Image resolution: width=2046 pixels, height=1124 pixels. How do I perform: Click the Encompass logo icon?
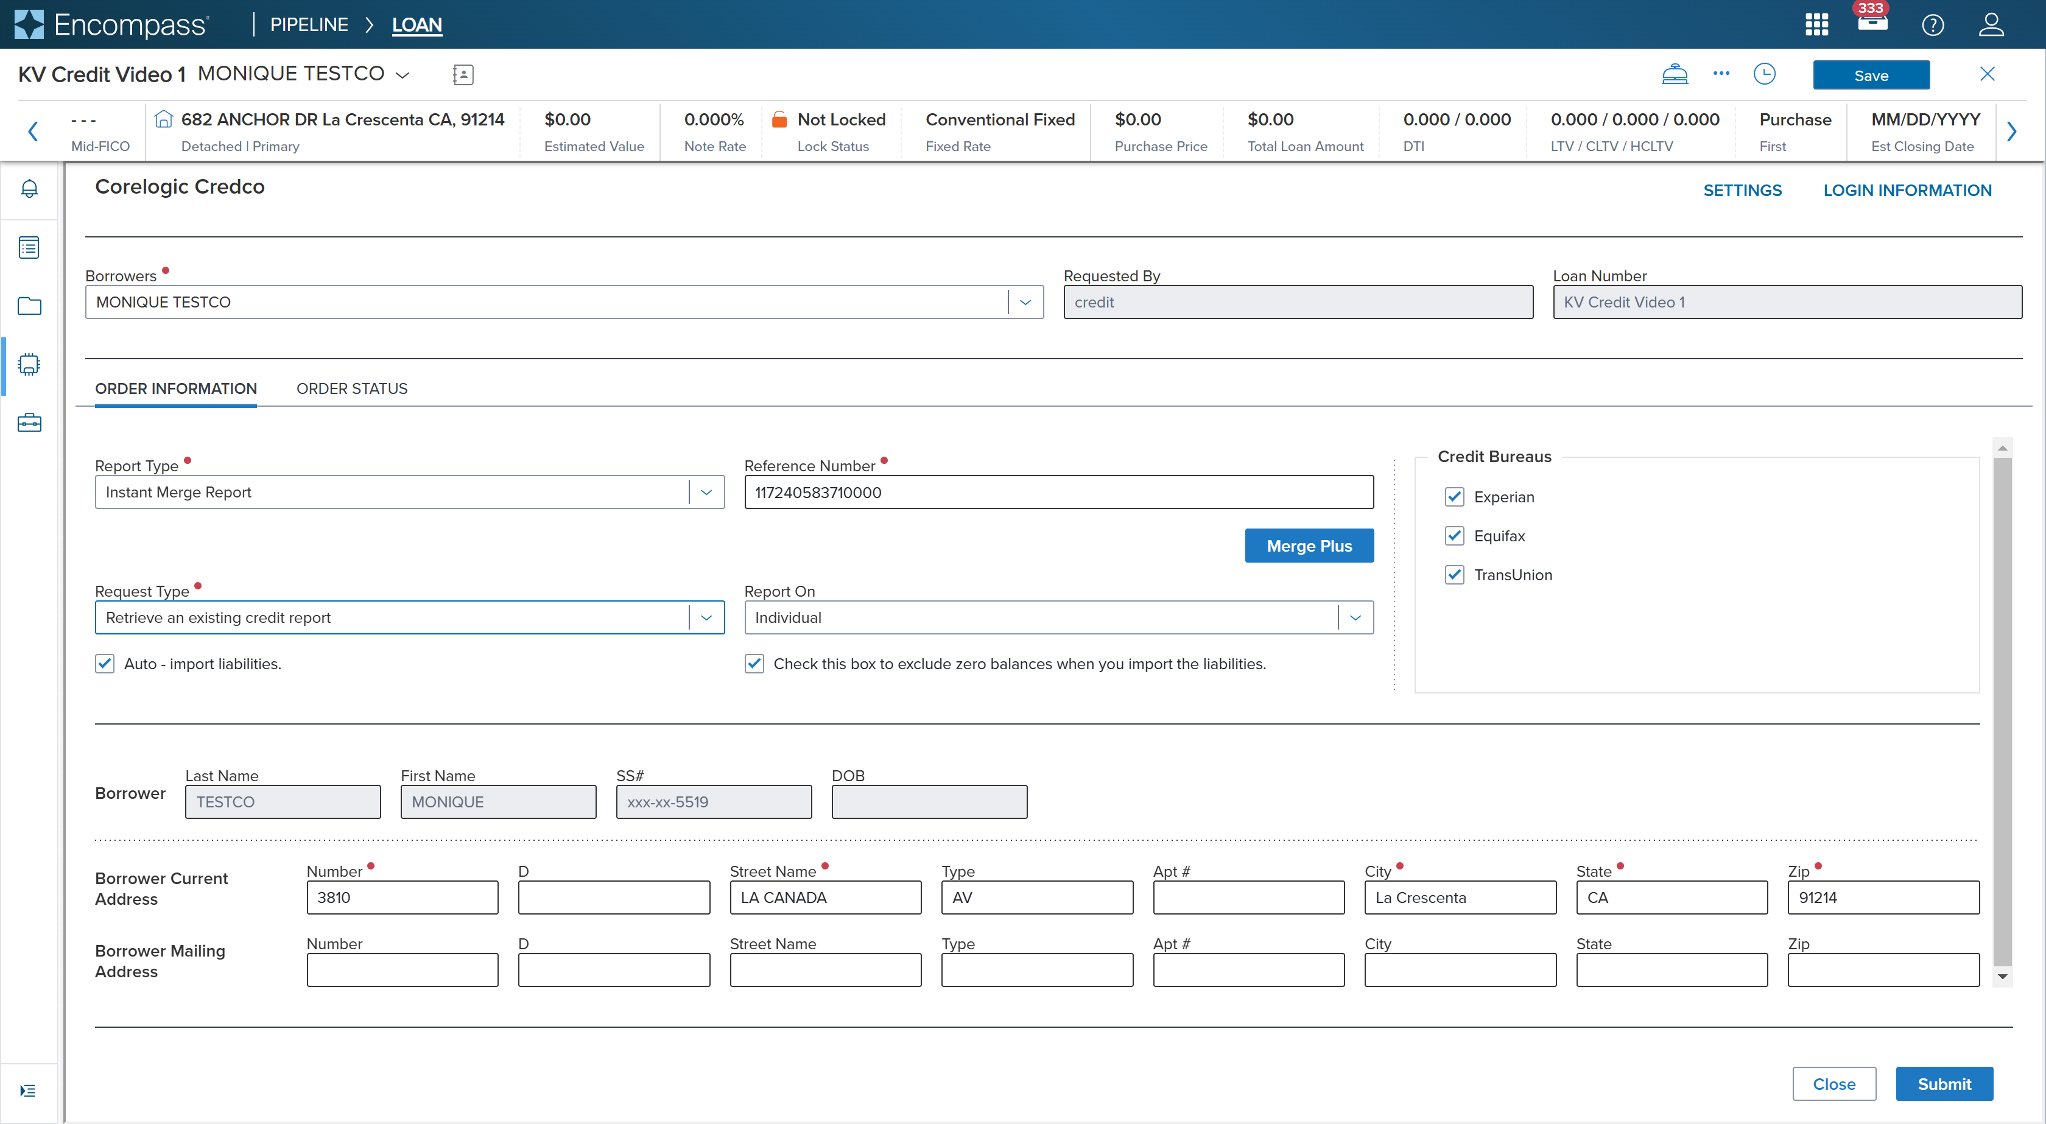point(29,24)
